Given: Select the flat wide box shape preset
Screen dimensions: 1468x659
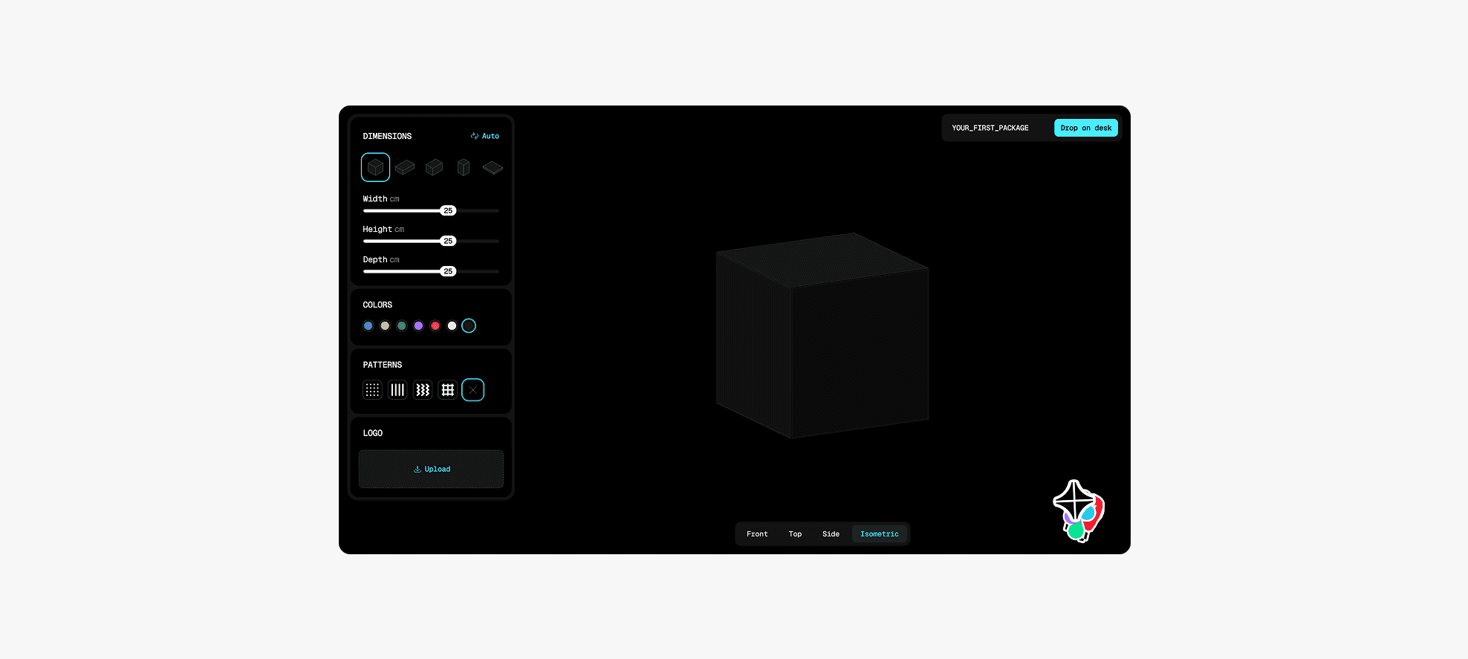Looking at the screenshot, I should tap(405, 167).
